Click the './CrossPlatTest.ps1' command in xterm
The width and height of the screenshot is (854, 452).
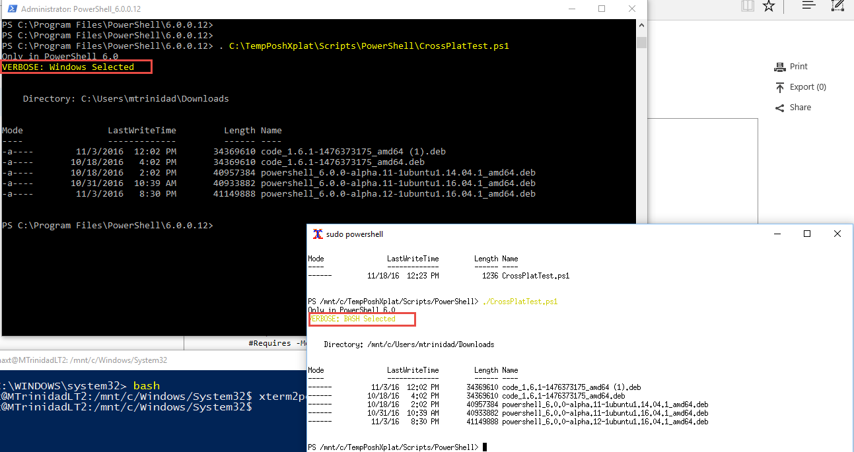pos(520,302)
